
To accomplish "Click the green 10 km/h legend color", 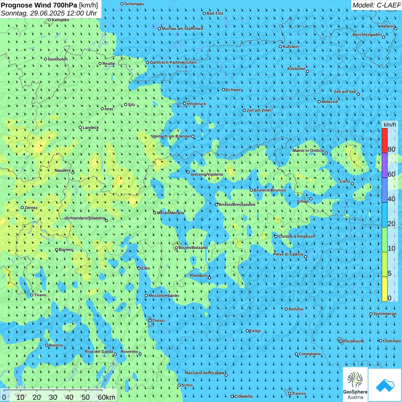I will (x=384, y=240).
